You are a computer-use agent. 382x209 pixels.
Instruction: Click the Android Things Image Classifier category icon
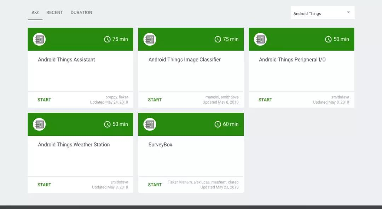(x=150, y=39)
